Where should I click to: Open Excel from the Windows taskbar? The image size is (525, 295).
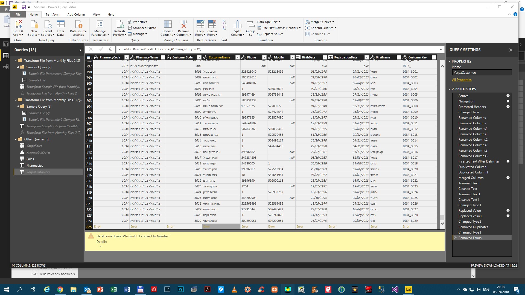[x=113, y=290]
